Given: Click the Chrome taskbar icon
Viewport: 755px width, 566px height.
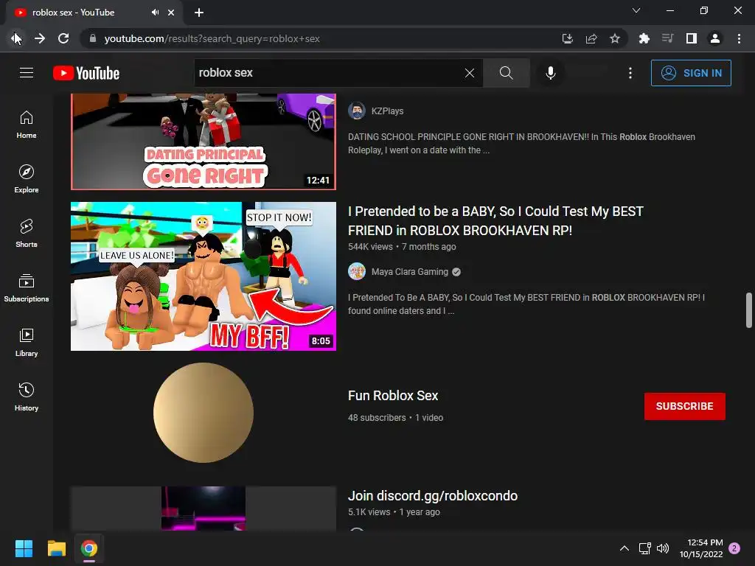Looking at the screenshot, I should (x=89, y=548).
